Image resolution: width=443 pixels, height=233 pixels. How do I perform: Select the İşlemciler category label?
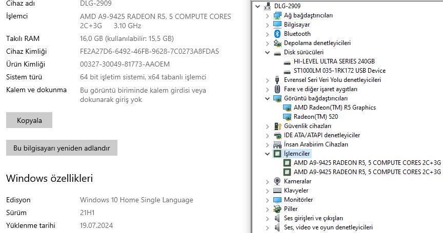[x=297, y=154]
